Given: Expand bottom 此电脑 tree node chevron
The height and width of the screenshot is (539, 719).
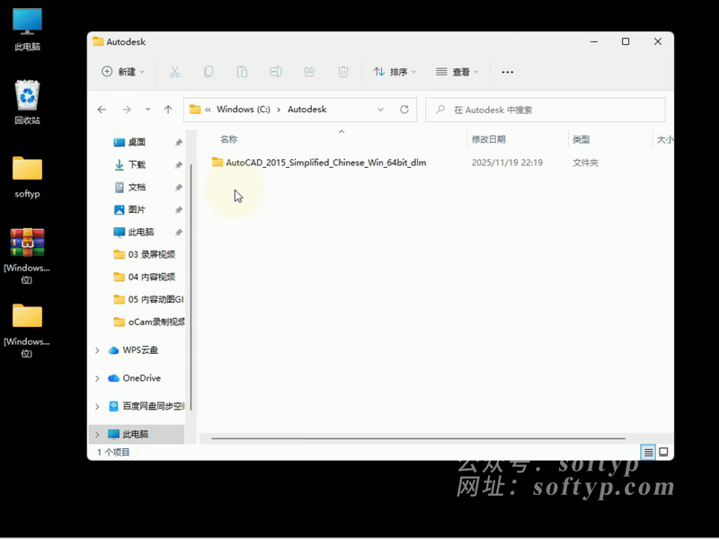Looking at the screenshot, I should (97, 435).
